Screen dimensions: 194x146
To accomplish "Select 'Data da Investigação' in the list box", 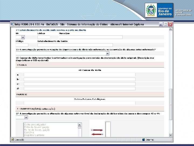I will (x=37, y=127).
